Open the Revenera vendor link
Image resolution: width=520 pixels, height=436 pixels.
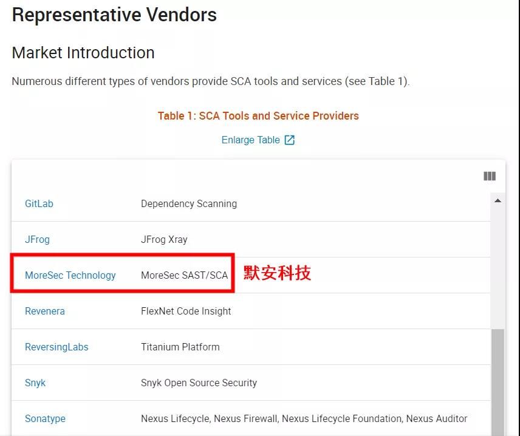tap(44, 311)
